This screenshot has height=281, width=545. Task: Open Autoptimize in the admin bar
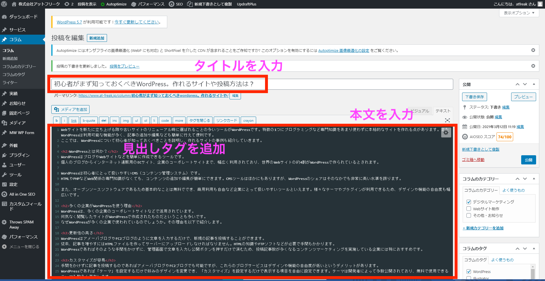pyautogui.click(x=114, y=4)
